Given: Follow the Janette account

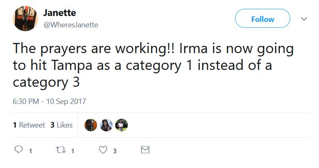Looking at the screenshot, I should click(x=262, y=19).
